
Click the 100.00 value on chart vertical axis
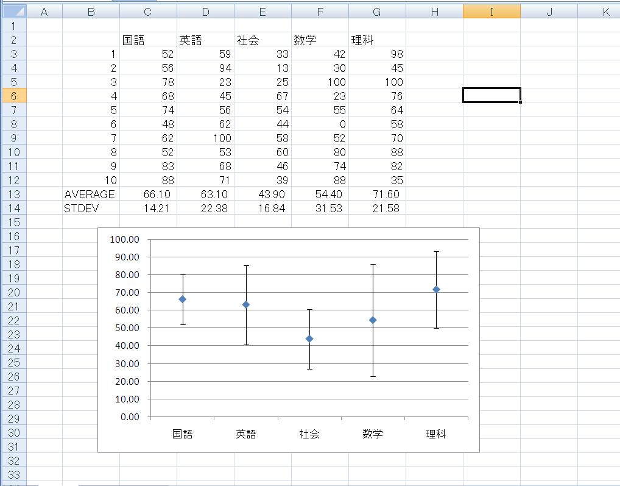click(x=124, y=239)
